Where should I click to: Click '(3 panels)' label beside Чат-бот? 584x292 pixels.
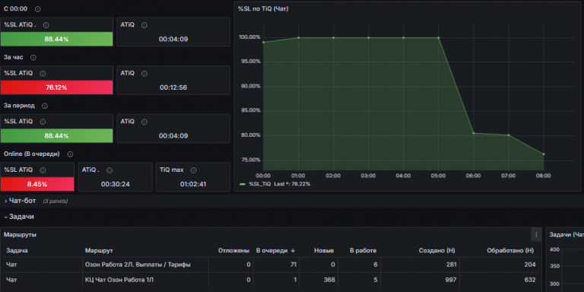(55, 202)
